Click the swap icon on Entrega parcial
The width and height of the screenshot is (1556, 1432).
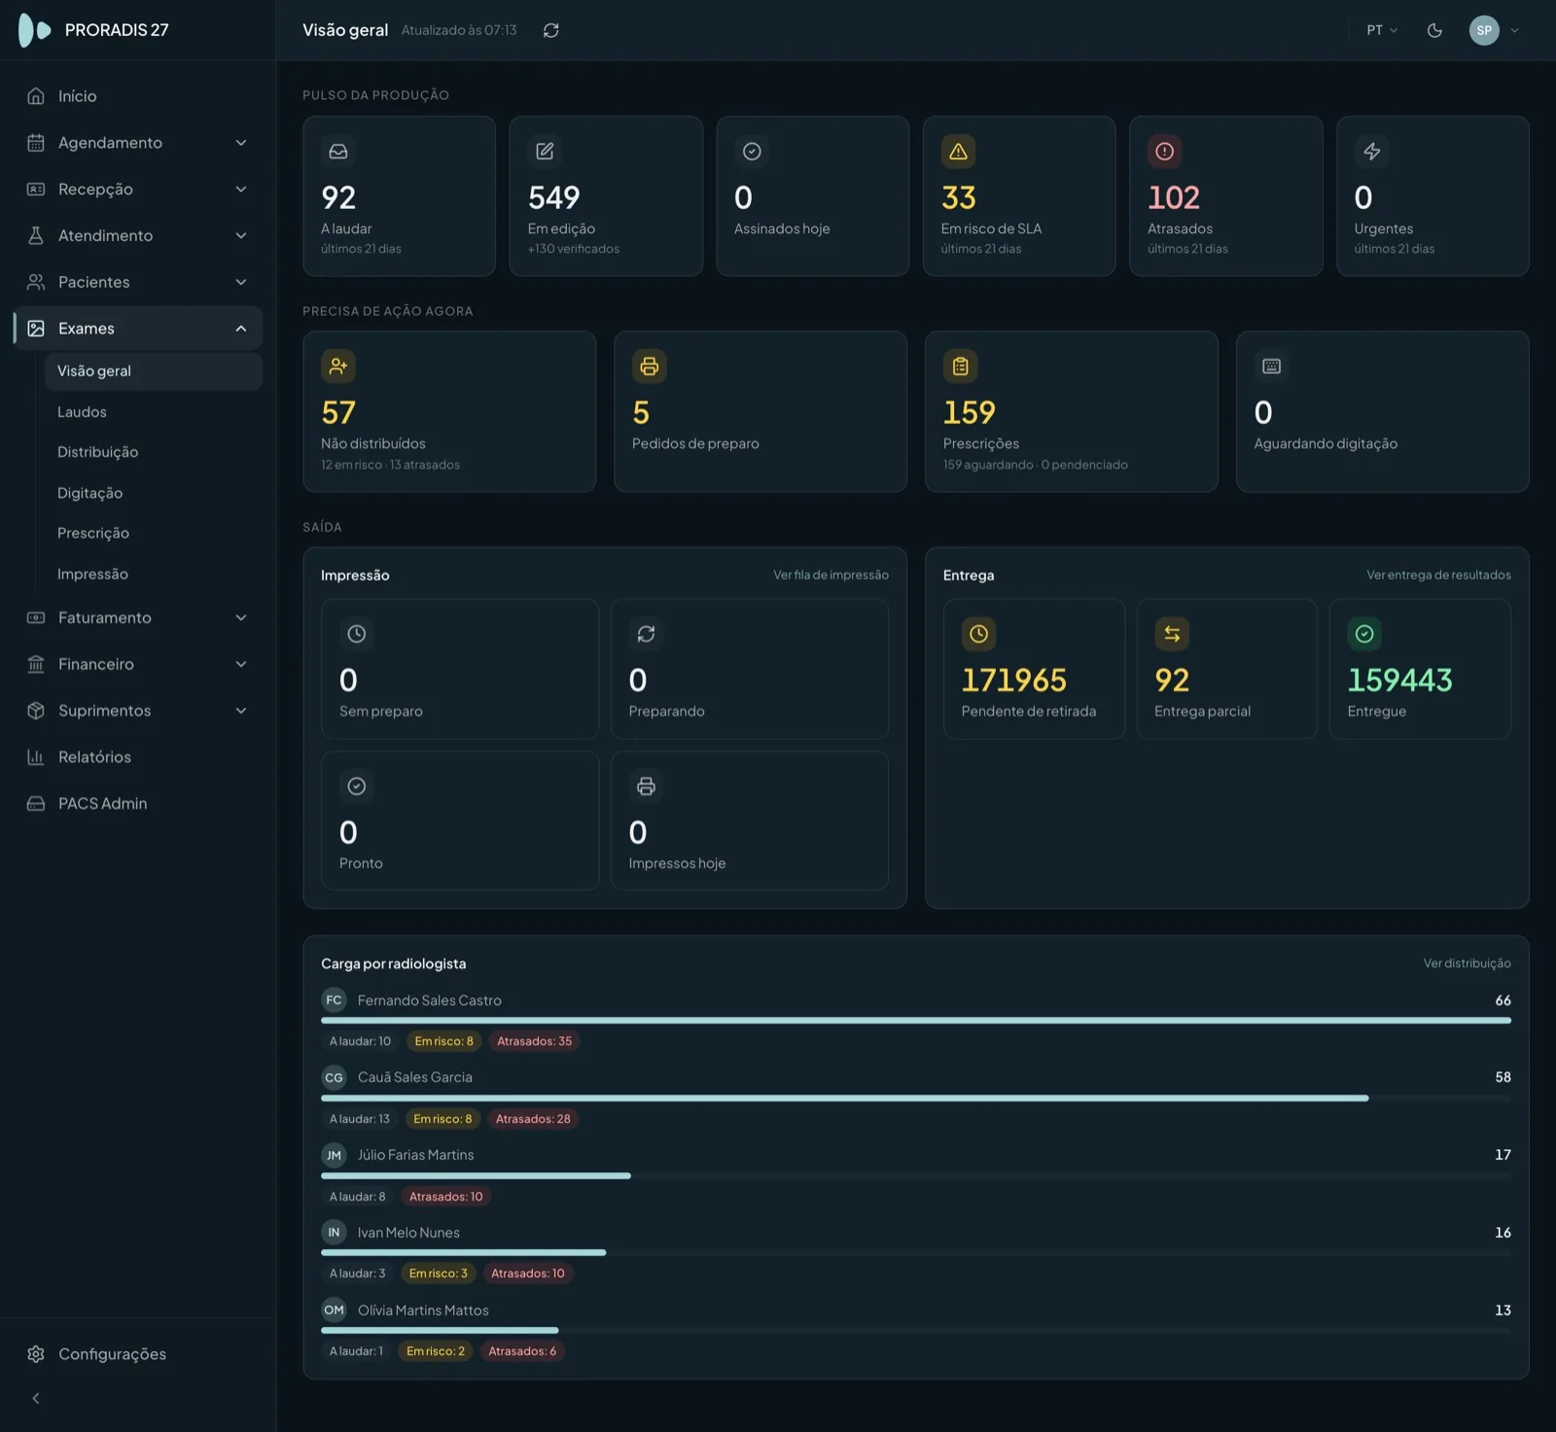pos(1172,634)
